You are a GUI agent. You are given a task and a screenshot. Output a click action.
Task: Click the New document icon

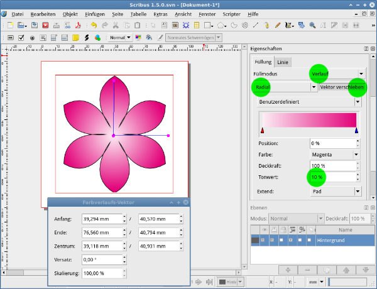9,26
